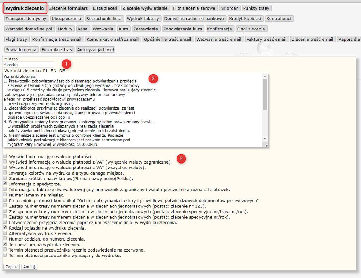Open Zlecenia treść email tab

(312, 39)
